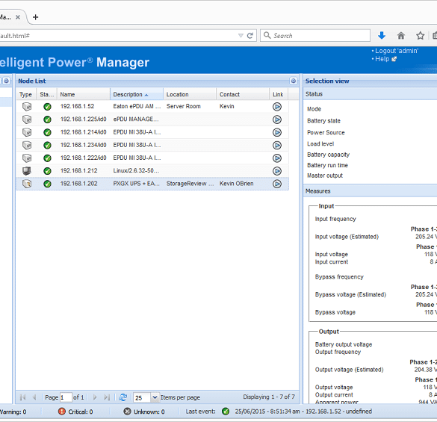Click 'StorageReview ...' location cell

click(190, 184)
